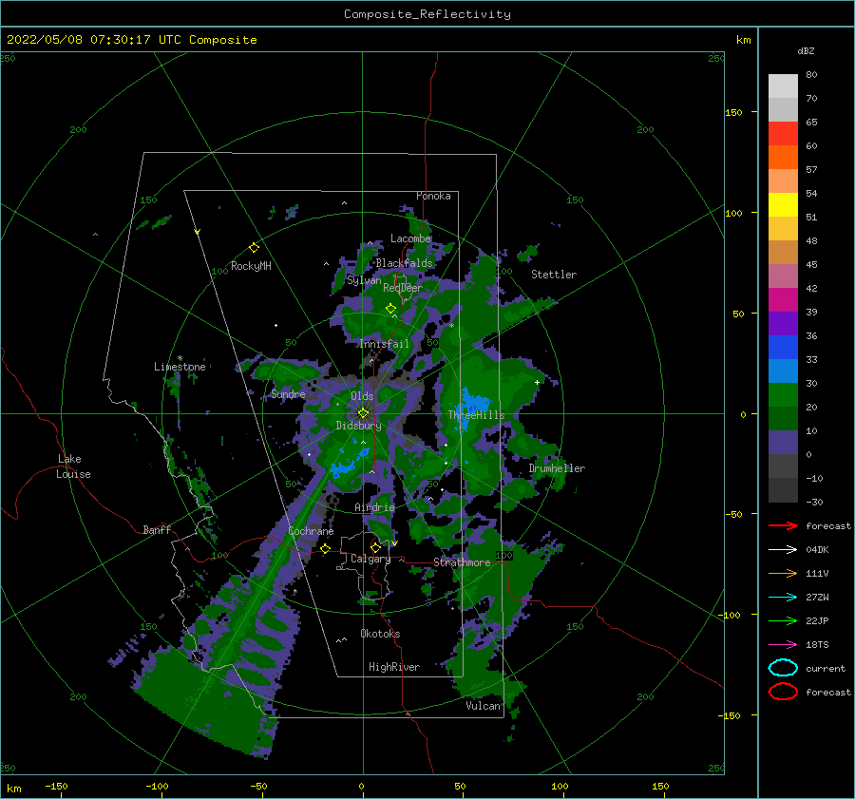Click the Okotoks city label

(x=380, y=634)
